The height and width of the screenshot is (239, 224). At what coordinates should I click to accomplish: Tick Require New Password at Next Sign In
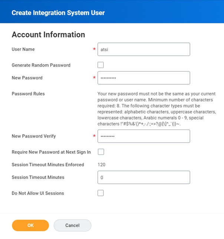click(101, 152)
